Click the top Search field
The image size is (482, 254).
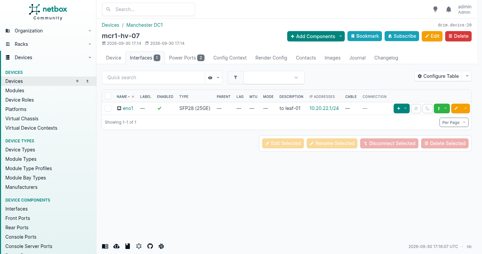(148, 9)
